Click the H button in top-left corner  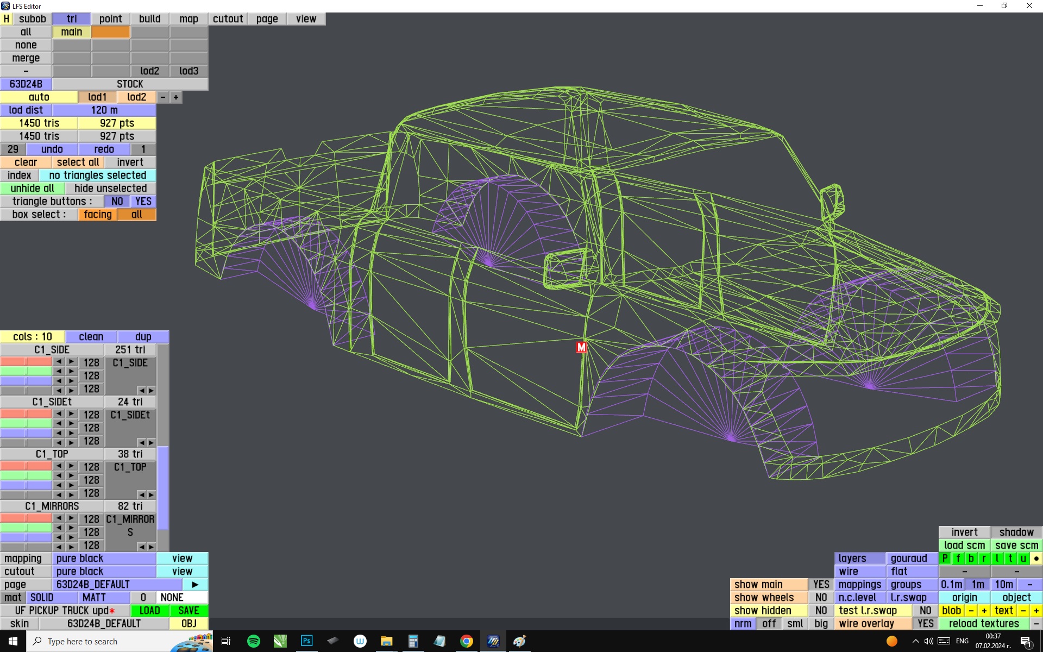tap(7, 19)
